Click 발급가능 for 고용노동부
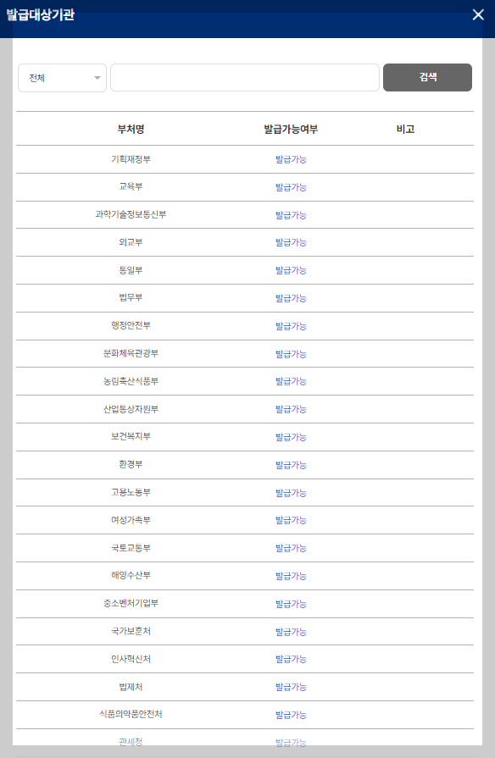This screenshot has height=758, width=495. (x=290, y=492)
